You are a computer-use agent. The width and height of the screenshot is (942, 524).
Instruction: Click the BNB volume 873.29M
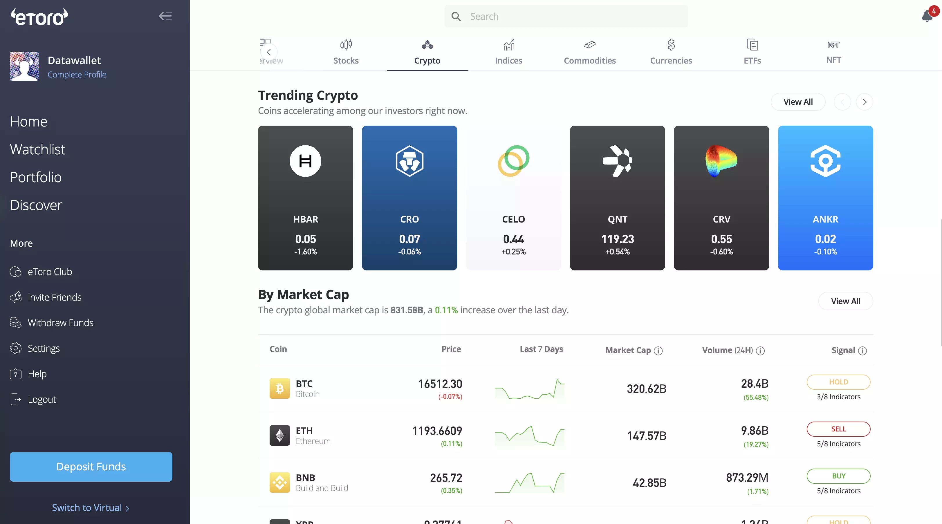[x=747, y=478]
